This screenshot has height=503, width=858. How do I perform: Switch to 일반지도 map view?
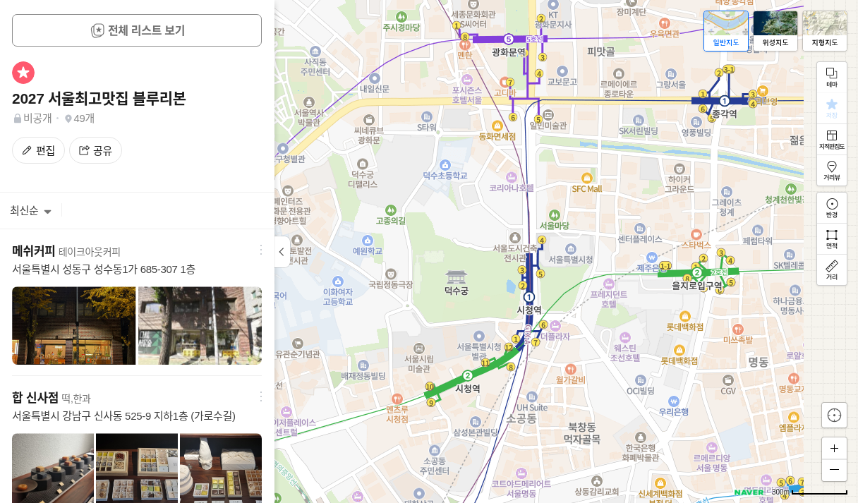pyautogui.click(x=726, y=31)
